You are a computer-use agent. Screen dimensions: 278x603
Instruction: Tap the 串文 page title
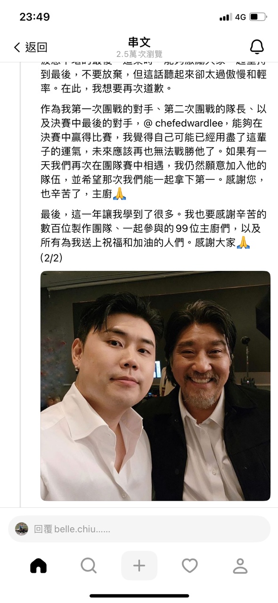coord(139,42)
